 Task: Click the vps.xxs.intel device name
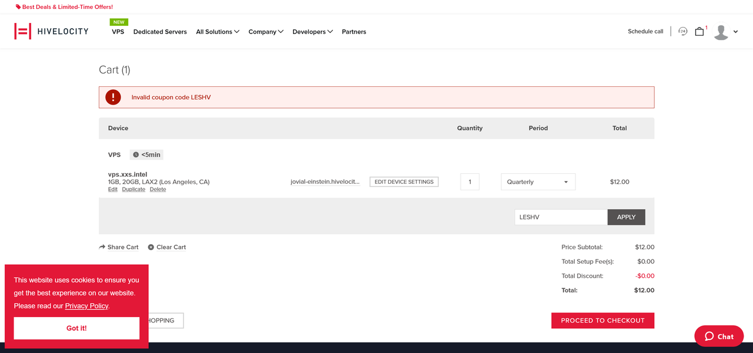click(x=128, y=174)
